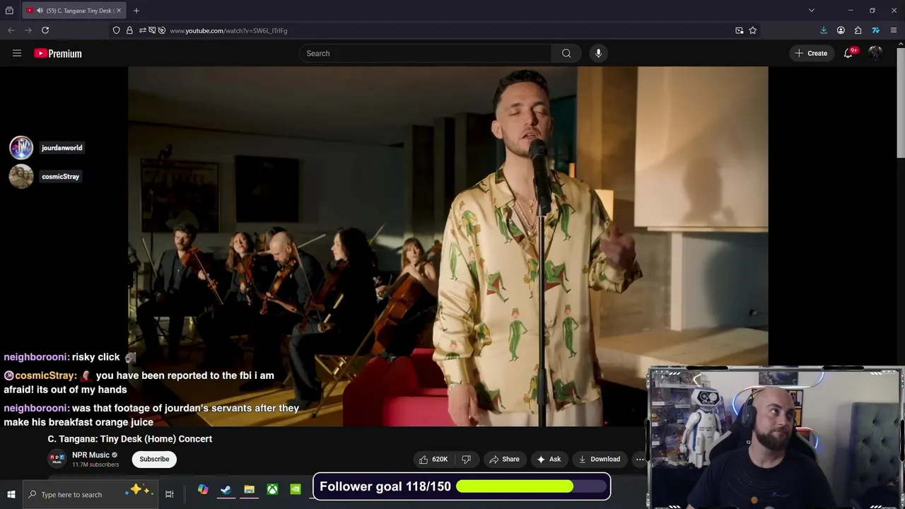Open the NPR Music channel avatar
This screenshot has width=905, height=509.
tap(57, 459)
